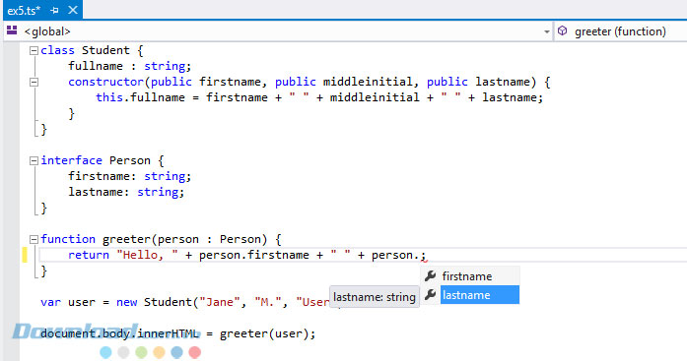Collapse the interface Person block
The width and height of the screenshot is (687, 361).
(34, 161)
